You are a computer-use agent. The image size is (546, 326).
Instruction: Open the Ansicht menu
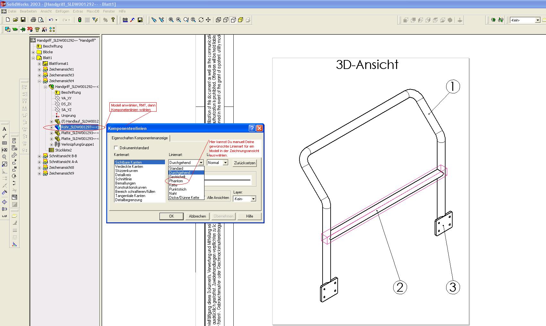(x=46, y=11)
